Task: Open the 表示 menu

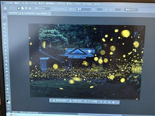Action: point(69,4)
